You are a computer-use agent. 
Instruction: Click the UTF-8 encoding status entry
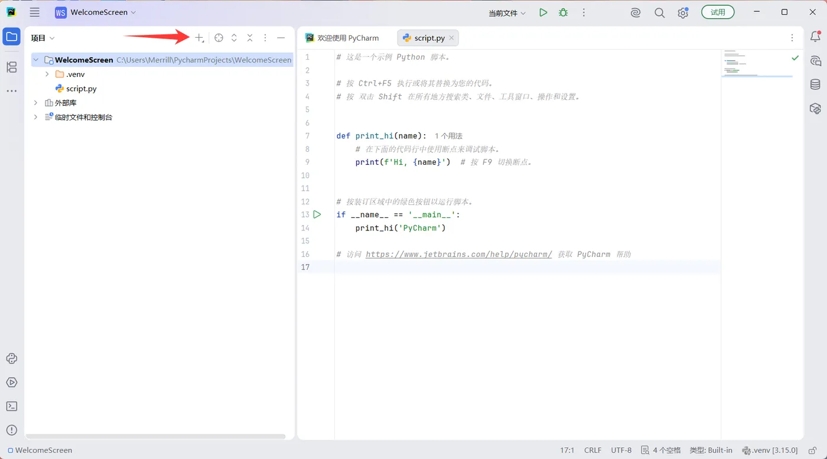(x=621, y=450)
